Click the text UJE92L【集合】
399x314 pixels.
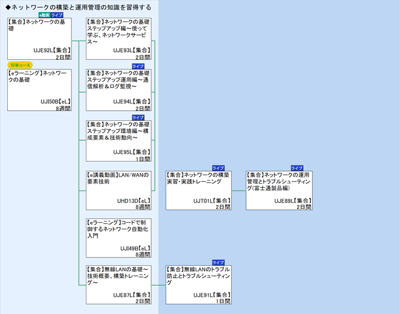[x=52, y=50]
